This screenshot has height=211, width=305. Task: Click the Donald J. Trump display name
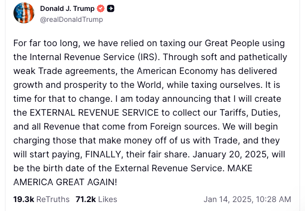pyautogui.click(x=67, y=8)
